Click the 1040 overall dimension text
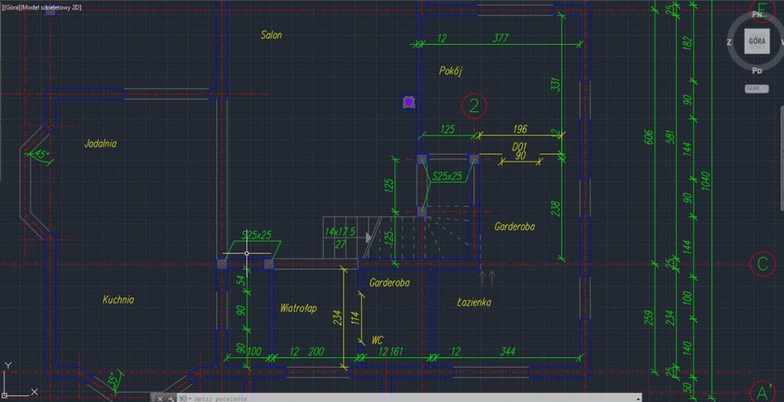The height and width of the screenshot is (402, 784). point(708,181)
